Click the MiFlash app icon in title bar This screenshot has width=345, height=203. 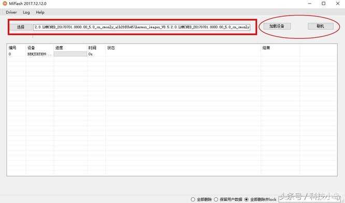coord(5,4)
